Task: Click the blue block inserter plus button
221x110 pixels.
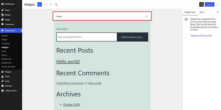Action: [40, 4]
